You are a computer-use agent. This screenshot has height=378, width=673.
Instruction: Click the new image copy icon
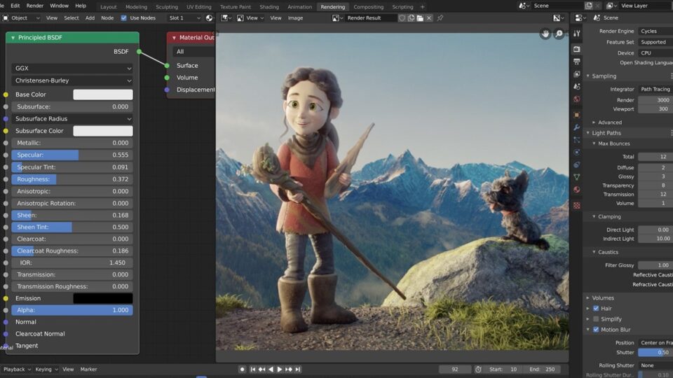(411, 18)
